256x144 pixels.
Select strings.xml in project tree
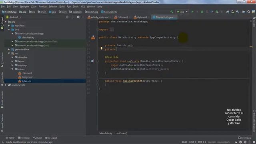25,77
